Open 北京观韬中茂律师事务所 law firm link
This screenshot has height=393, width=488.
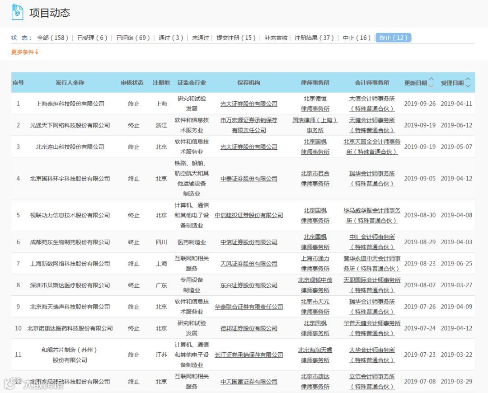315,285
